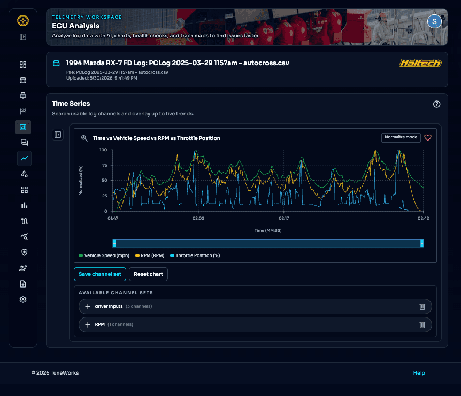Click the left handle of the time range slider
The height and width of the screenshot is (396, 461).
tap(114, 243)
